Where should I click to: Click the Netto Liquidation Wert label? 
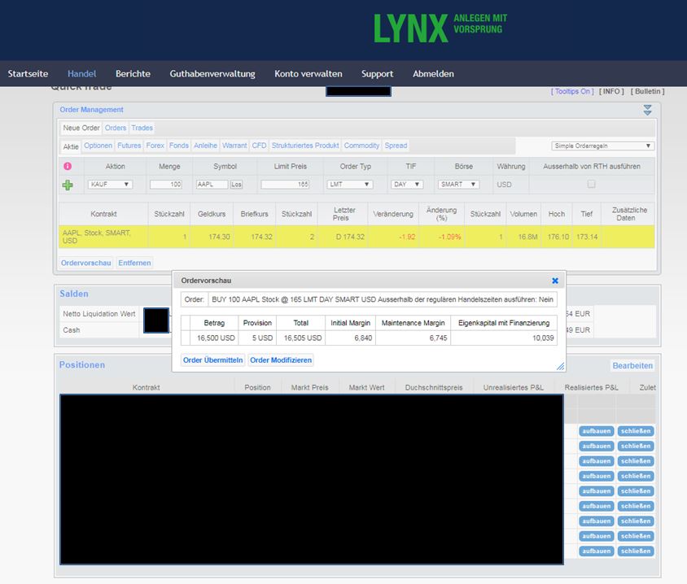click(x=99, y=314)
